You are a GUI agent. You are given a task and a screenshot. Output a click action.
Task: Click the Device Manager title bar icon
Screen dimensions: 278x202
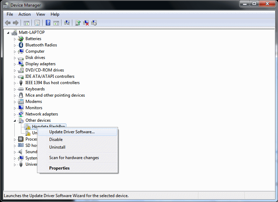click(x=6, y=5)
